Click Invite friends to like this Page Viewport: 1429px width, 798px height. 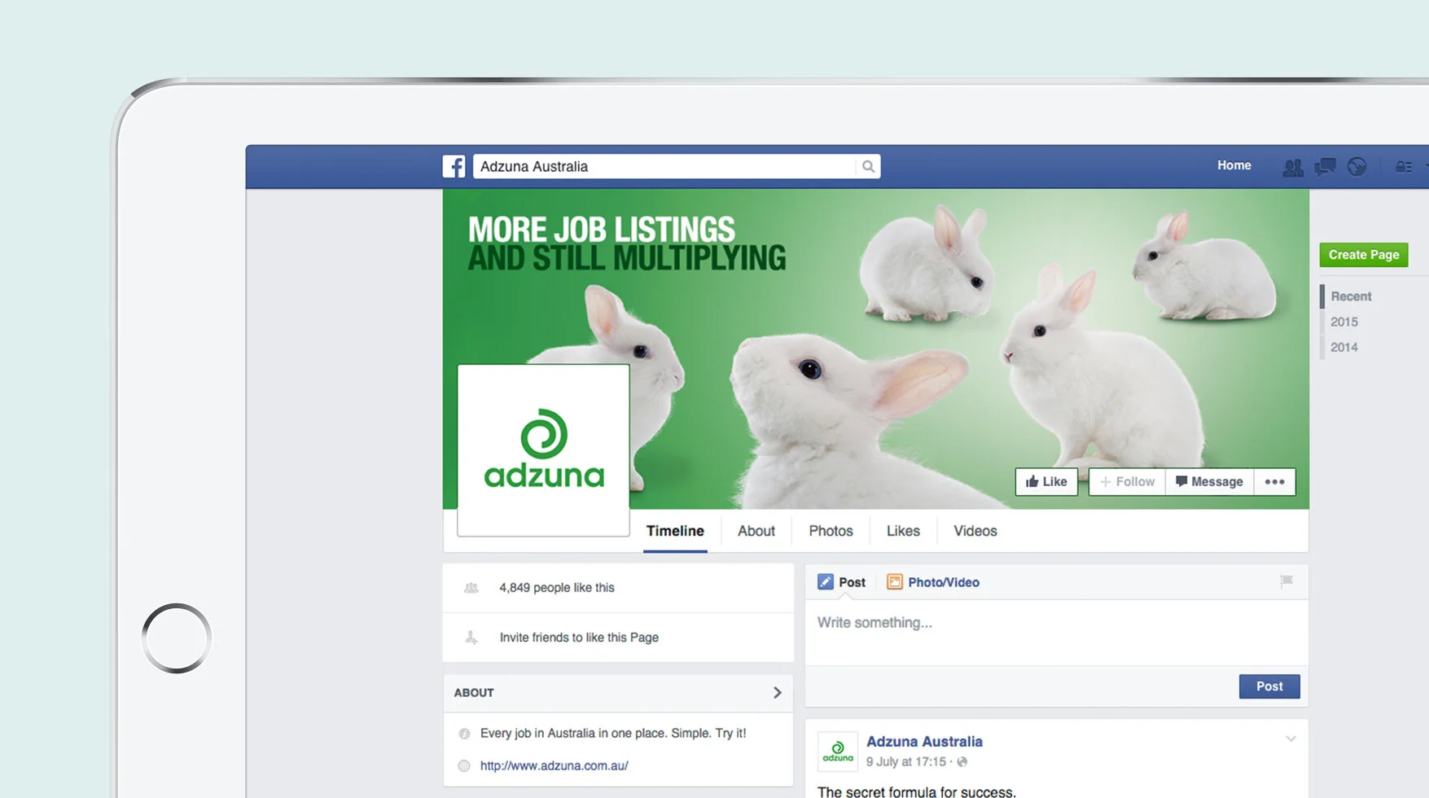point(579,638)
